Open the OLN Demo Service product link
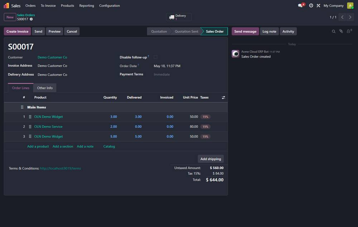 click(48, 127)
